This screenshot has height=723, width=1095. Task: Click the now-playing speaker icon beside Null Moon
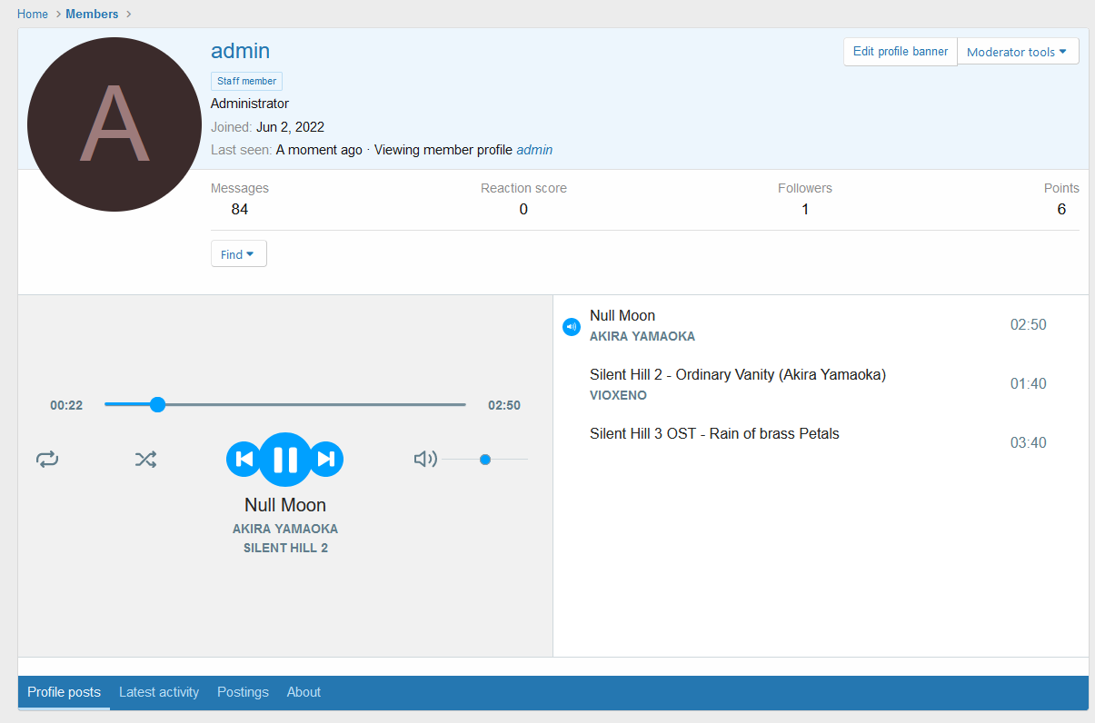[571, 327]
